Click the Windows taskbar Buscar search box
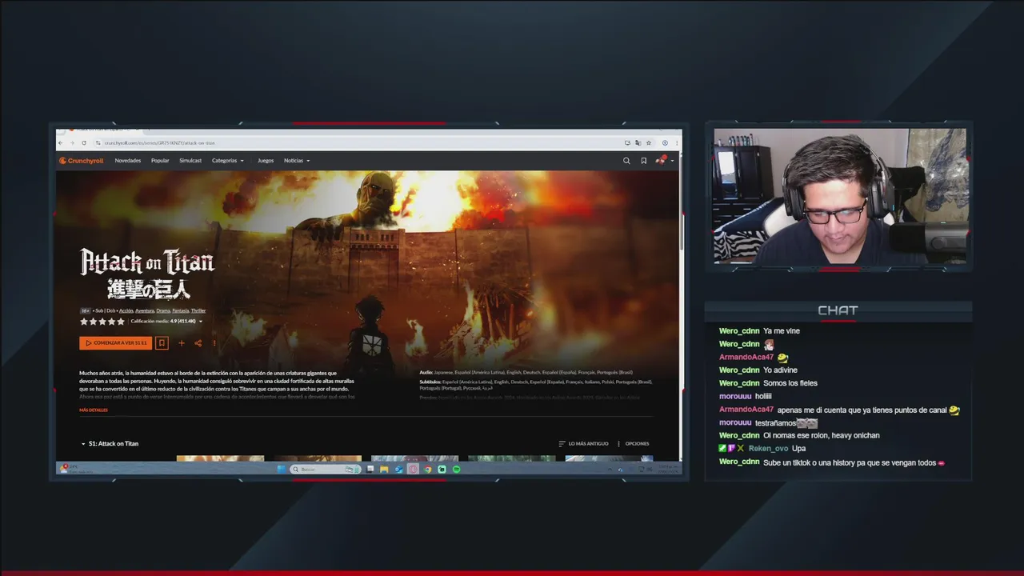The height and width of the screenshot is (576, 1024). 326,469
